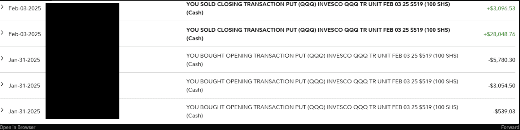Image resolution: width=520 pixels, height=130 pixels.
Task: Expand the -$3,054.50 transaction row chevron
Action: [3, 85]
